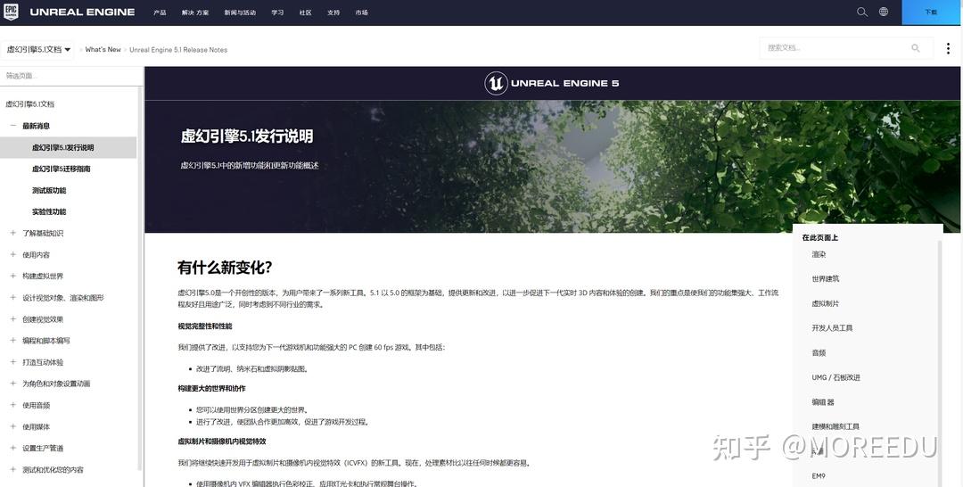Open 虚幻引擎5迁移指南 in sidebar
This screenshot has width=963, height=487.
(62, 169)
